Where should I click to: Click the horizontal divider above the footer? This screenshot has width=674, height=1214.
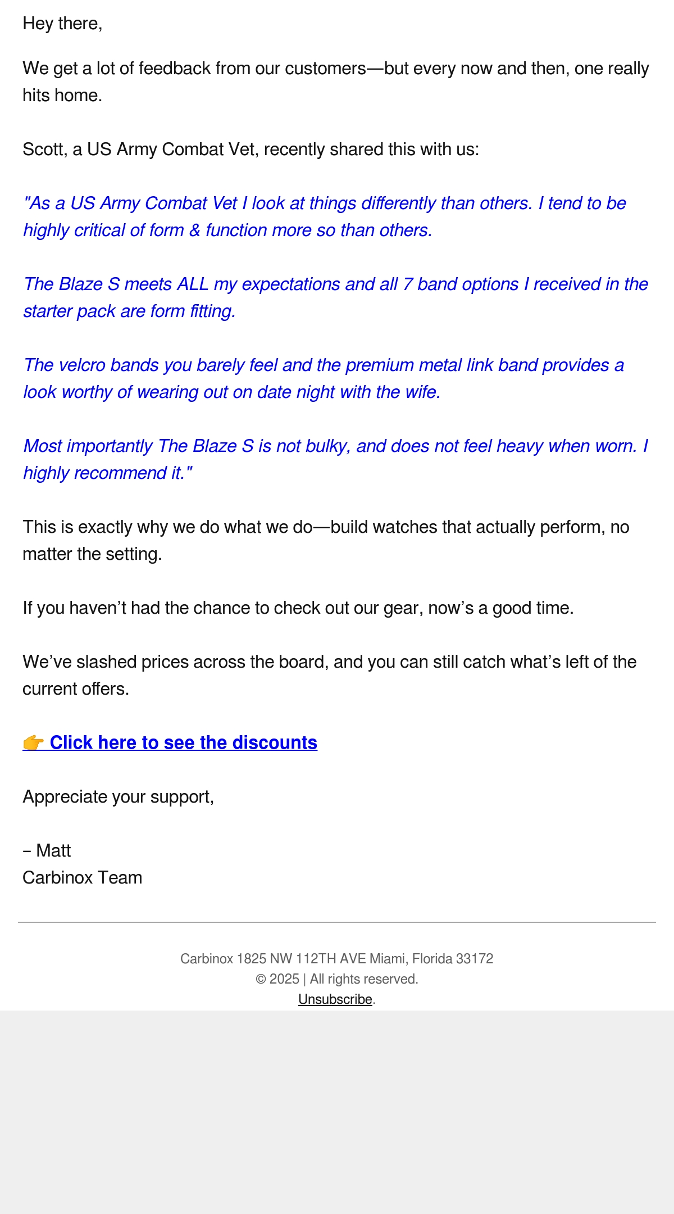click(337, 922)
